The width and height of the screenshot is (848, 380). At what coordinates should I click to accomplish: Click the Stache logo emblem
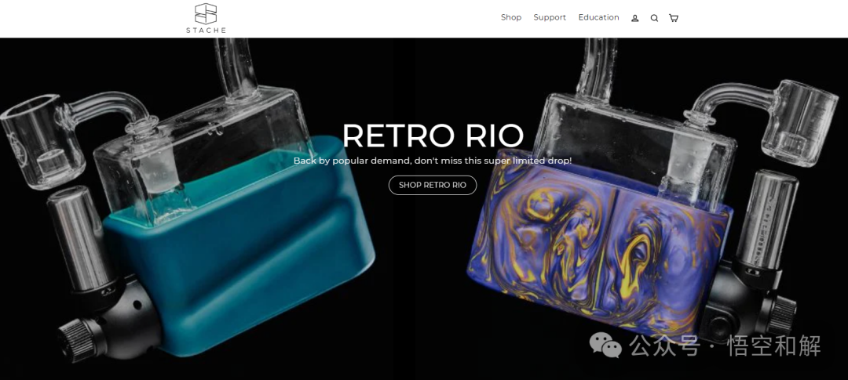click(206, 13)
